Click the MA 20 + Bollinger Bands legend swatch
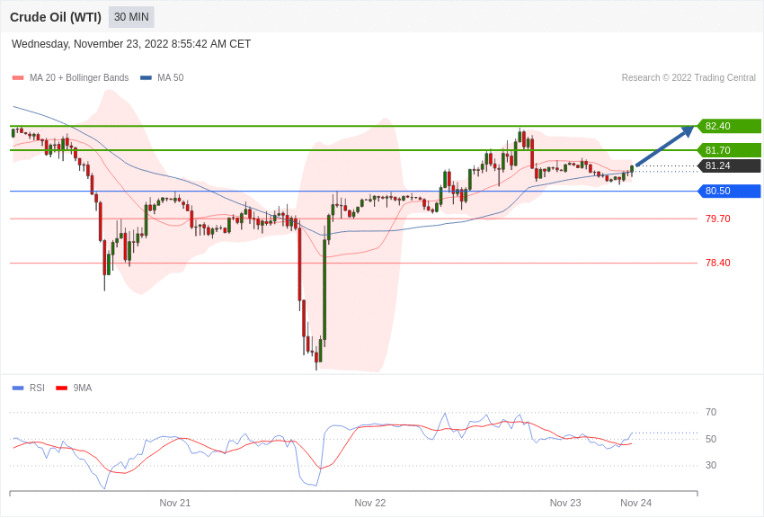The image size is (764, 518). click(18, 78)
